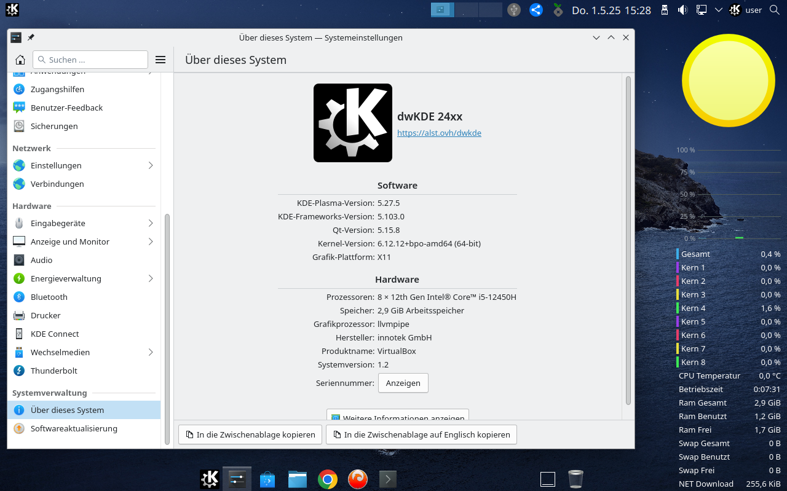Expand hidden system tray icons arrow
This screenshot has width=787, height=491.
(718, 10)
